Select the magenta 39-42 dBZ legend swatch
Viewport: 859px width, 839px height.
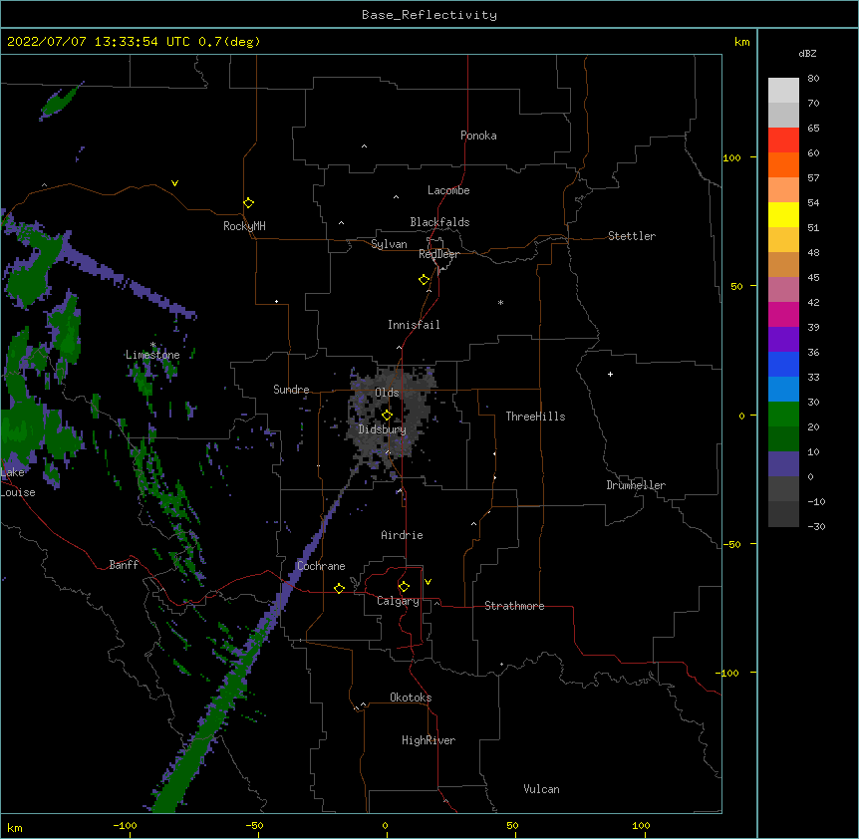pyautogui.click(x=783, y=314)
